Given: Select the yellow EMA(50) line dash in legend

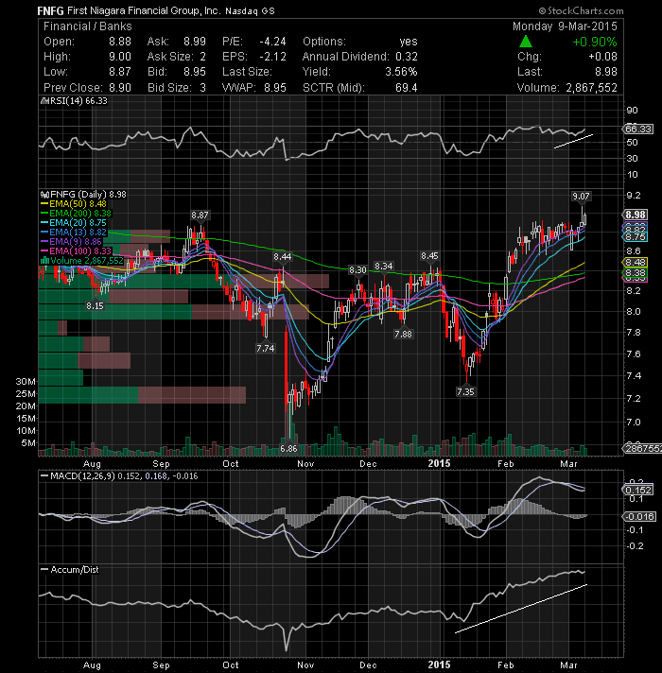Looking at the screenshot, I should tap(44, 204).
